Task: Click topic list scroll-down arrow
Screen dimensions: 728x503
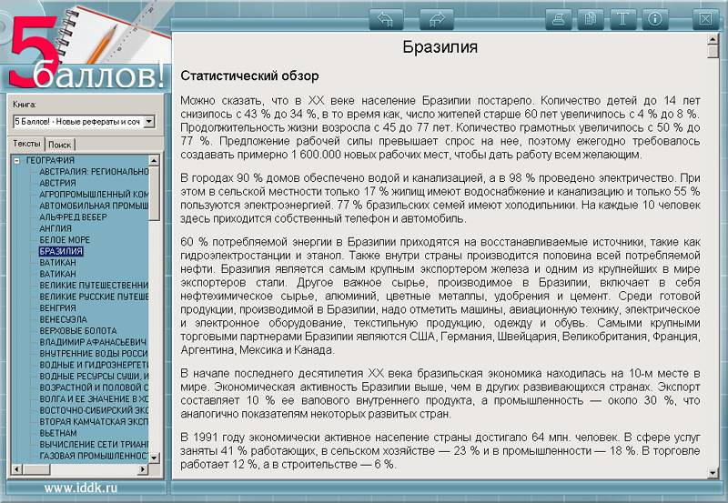Action: pyautogui.click(x=154, y=458)
